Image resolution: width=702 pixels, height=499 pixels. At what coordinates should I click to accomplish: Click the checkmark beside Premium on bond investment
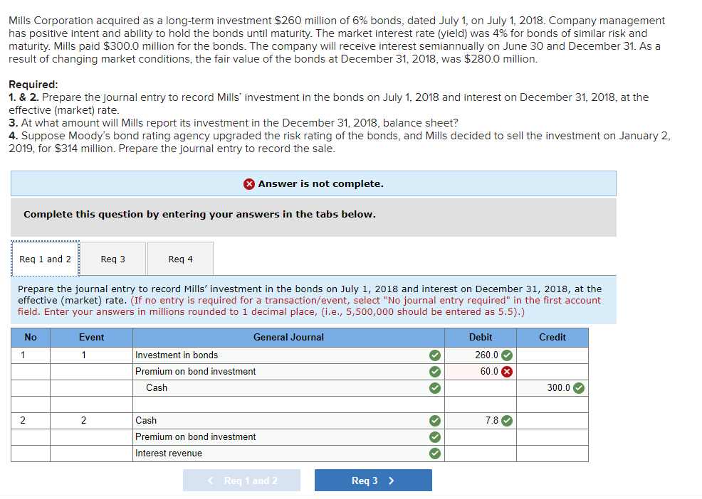click(x=433, y=371)
